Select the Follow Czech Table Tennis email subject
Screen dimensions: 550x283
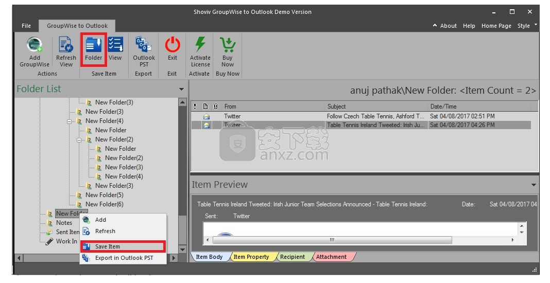click(375, 116)
